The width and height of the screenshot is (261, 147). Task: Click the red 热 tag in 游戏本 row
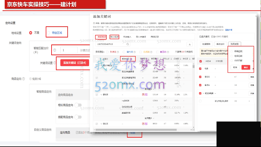[x=143, y=94]
